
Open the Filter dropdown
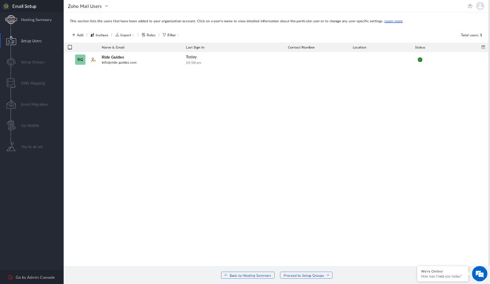coord(171,35)
